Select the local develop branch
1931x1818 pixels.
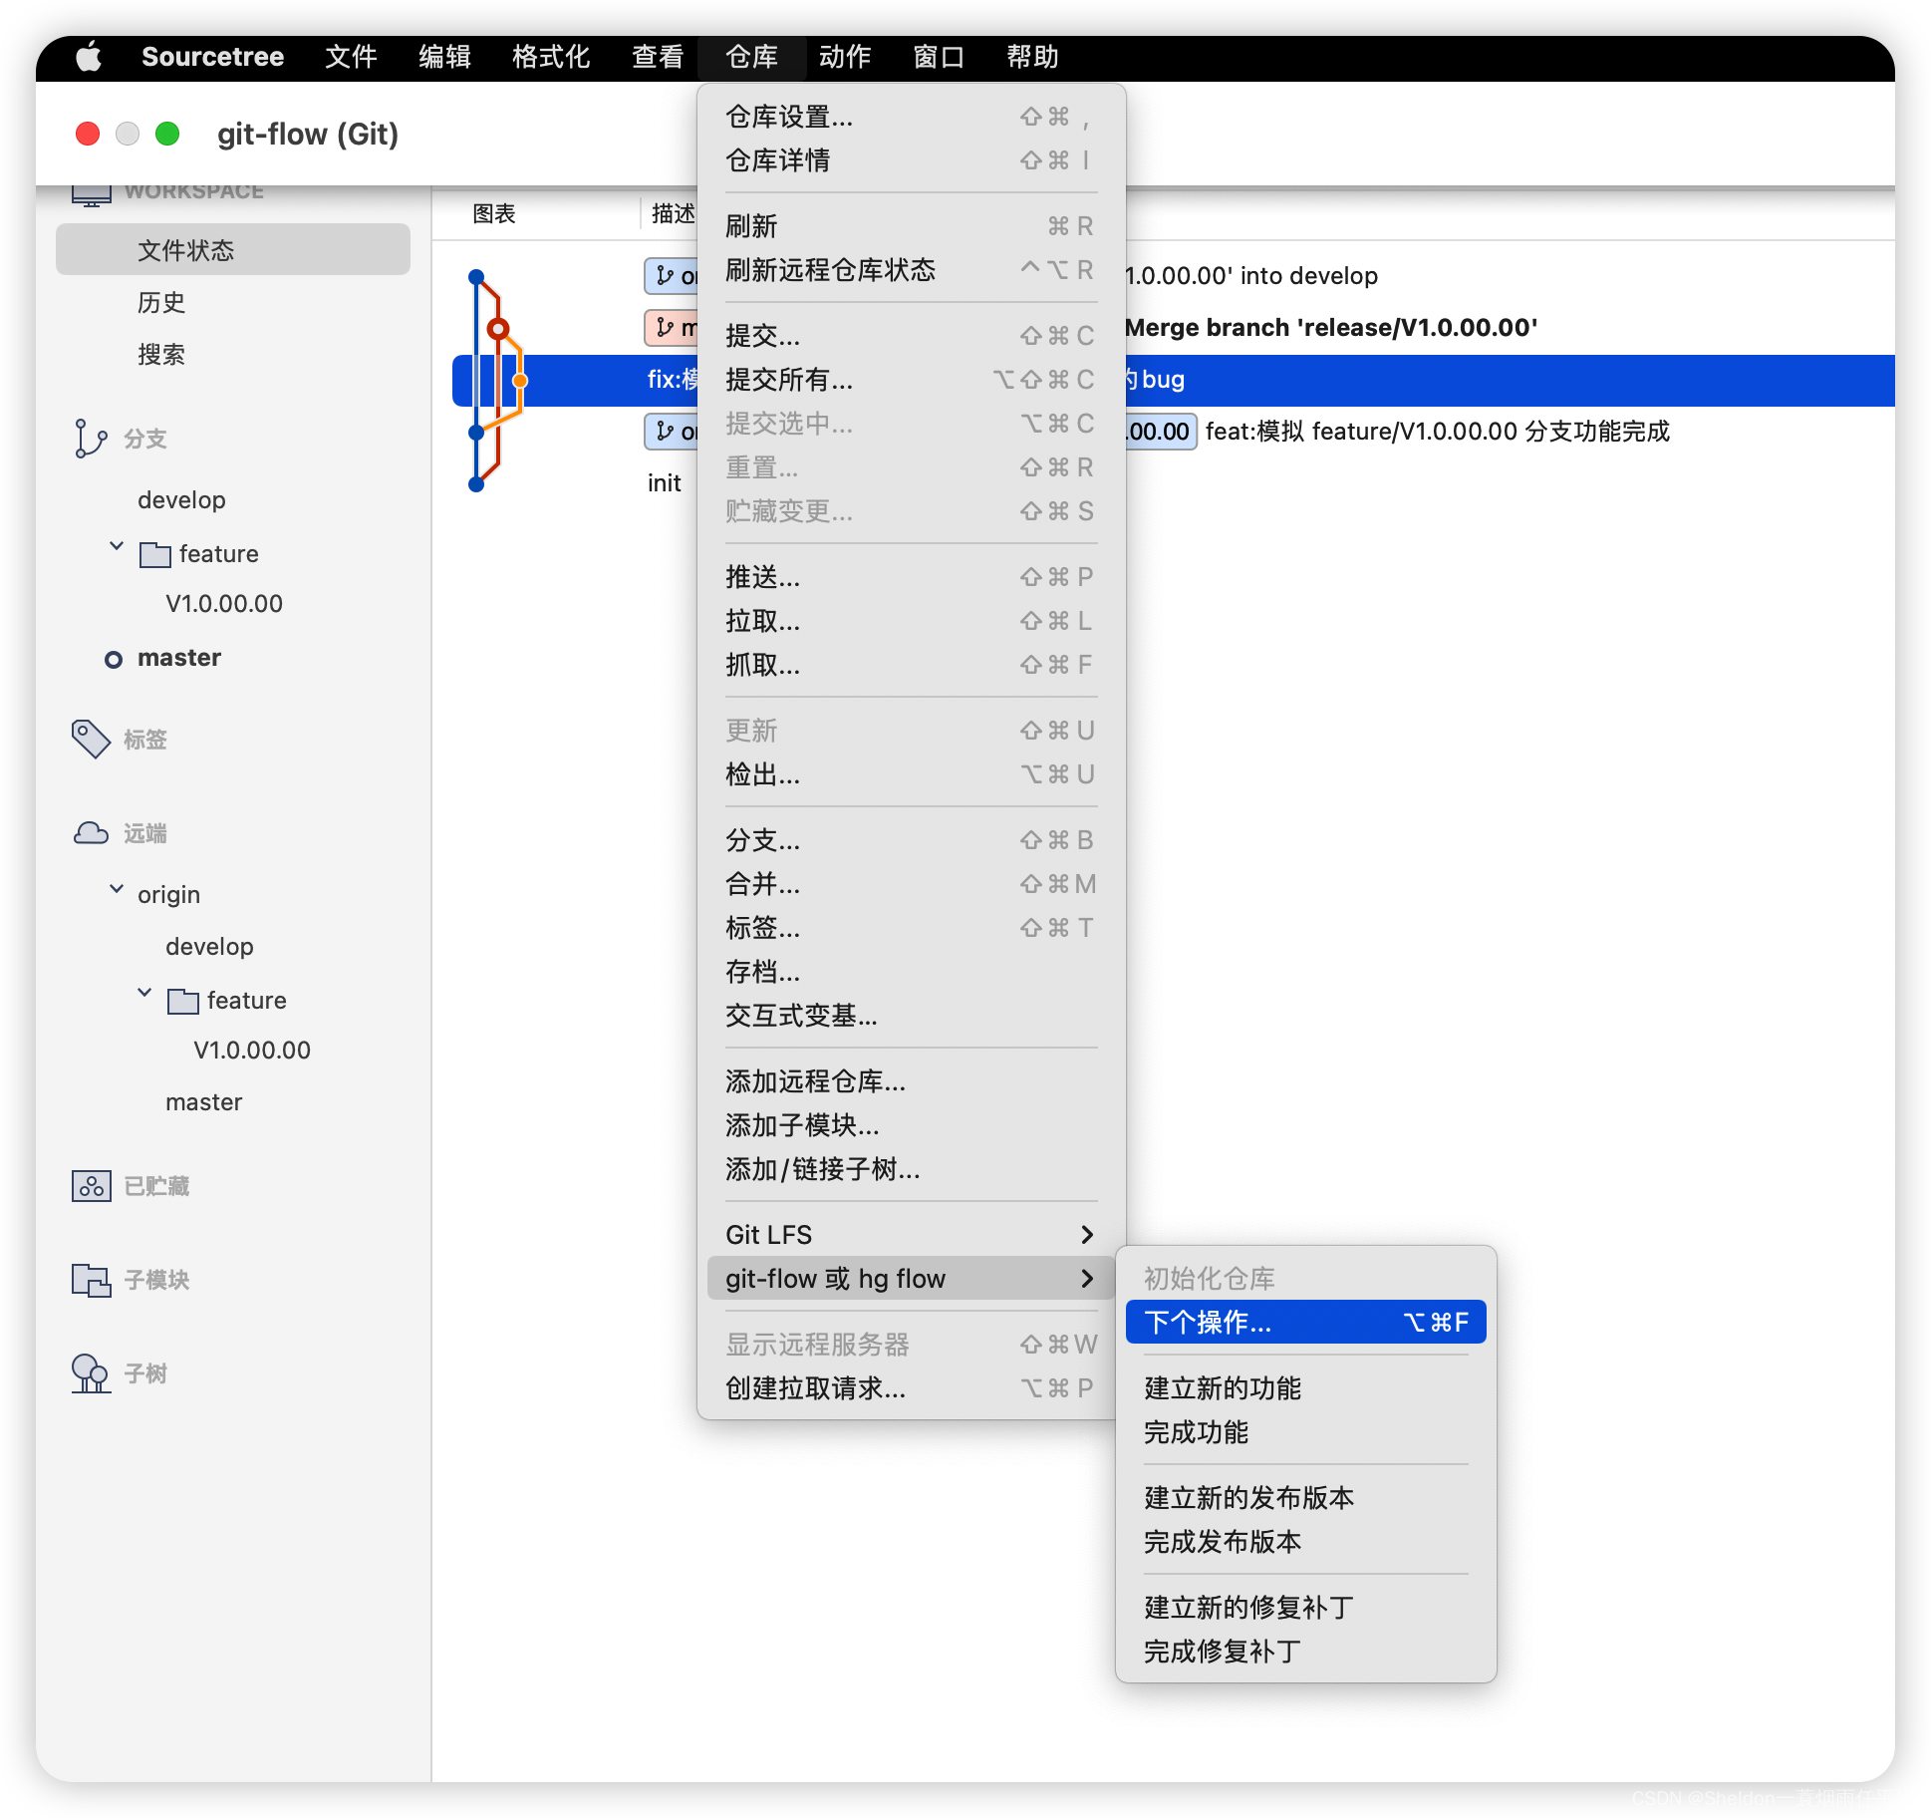[181, 500]
